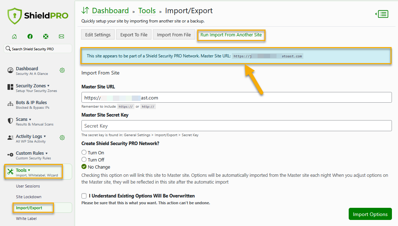This screenshot has height=226, width=398.
Task: Switch to Import From File tab
Action: click(x=174, y=35)
